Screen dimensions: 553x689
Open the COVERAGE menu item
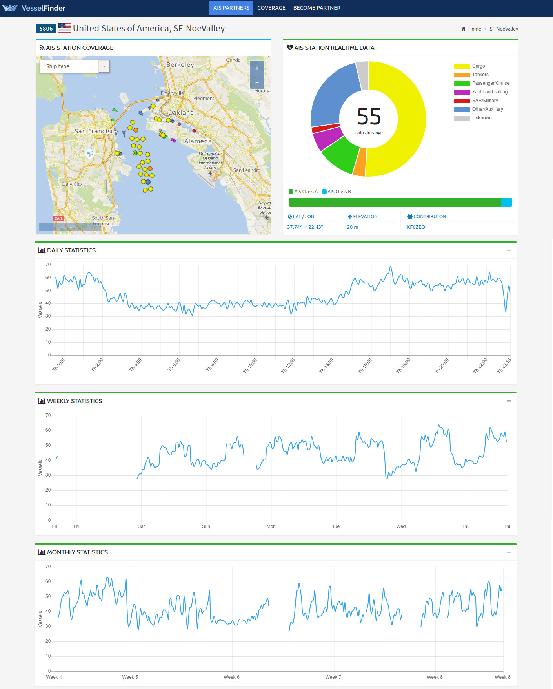point(271,8)
